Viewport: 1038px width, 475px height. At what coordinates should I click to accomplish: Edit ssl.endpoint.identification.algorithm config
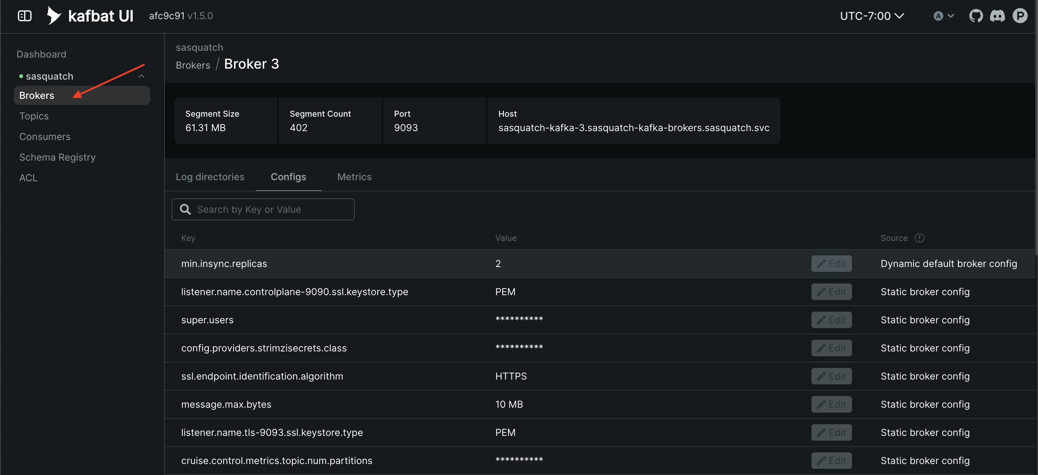click(831, 376)
